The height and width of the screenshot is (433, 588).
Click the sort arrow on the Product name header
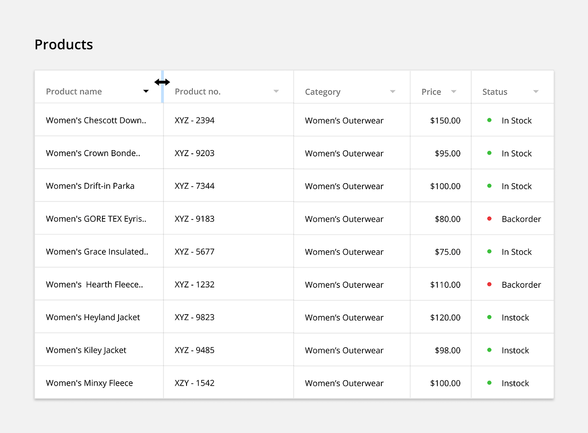click(146, 91)
